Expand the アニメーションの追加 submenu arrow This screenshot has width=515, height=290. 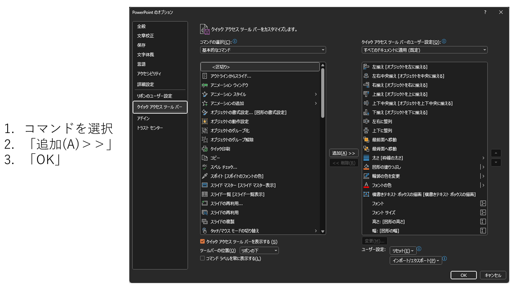[316, 103]
